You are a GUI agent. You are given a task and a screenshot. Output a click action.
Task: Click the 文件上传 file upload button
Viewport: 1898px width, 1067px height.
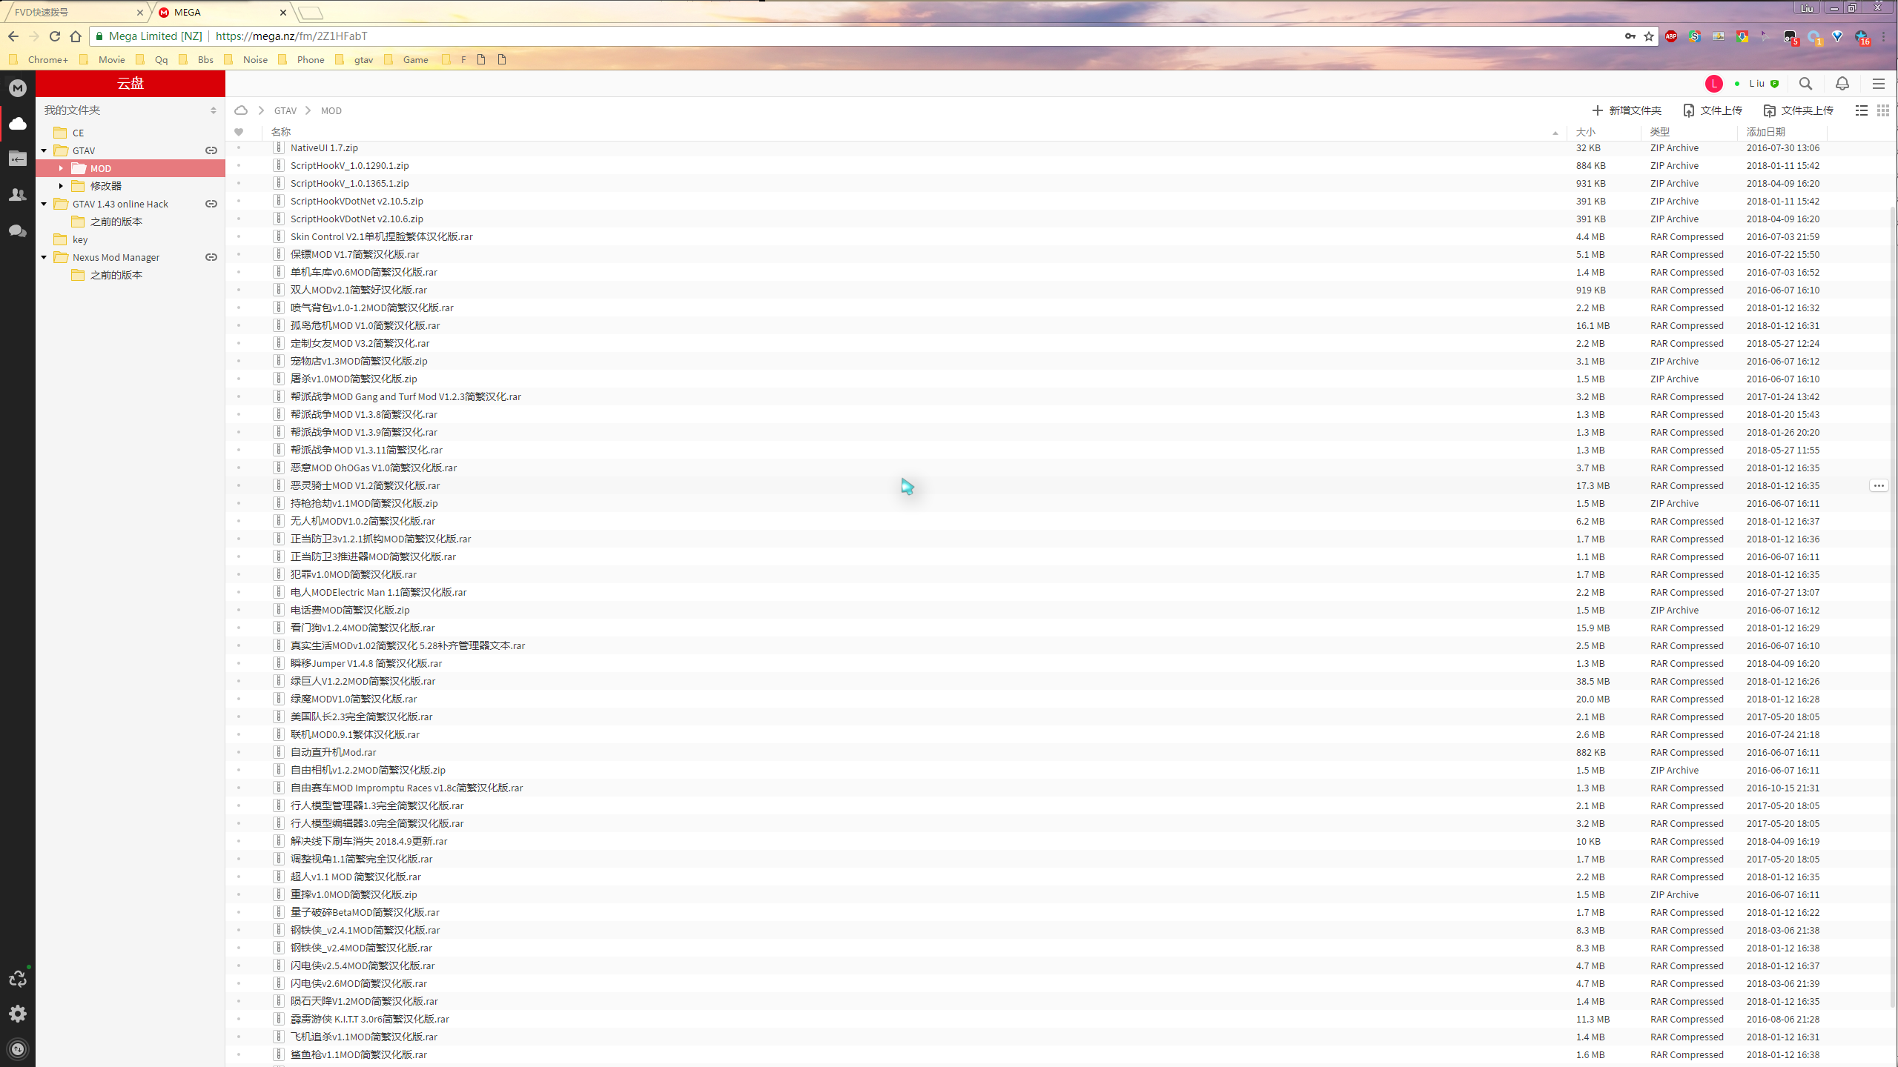[1712, 110]
